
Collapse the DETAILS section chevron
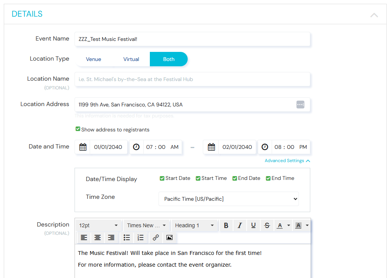(374, 15)
